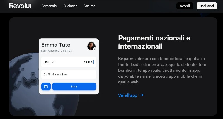The width and height of the screenshot is (223, 120).
Task: Expand the USD currency dropdown
Action: coord(49,62)
